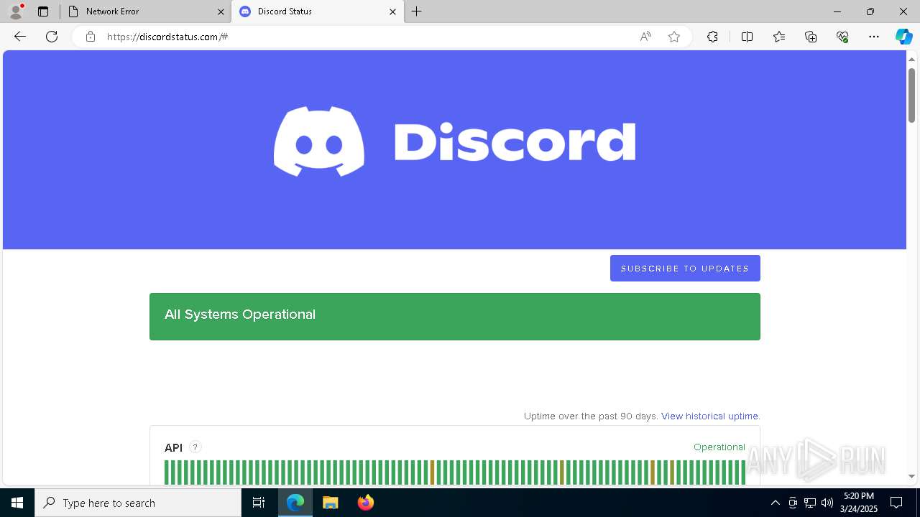Screen dimensions: 920x517
Task: Open File Explorer from taskbar
Action: pos(331,503)
